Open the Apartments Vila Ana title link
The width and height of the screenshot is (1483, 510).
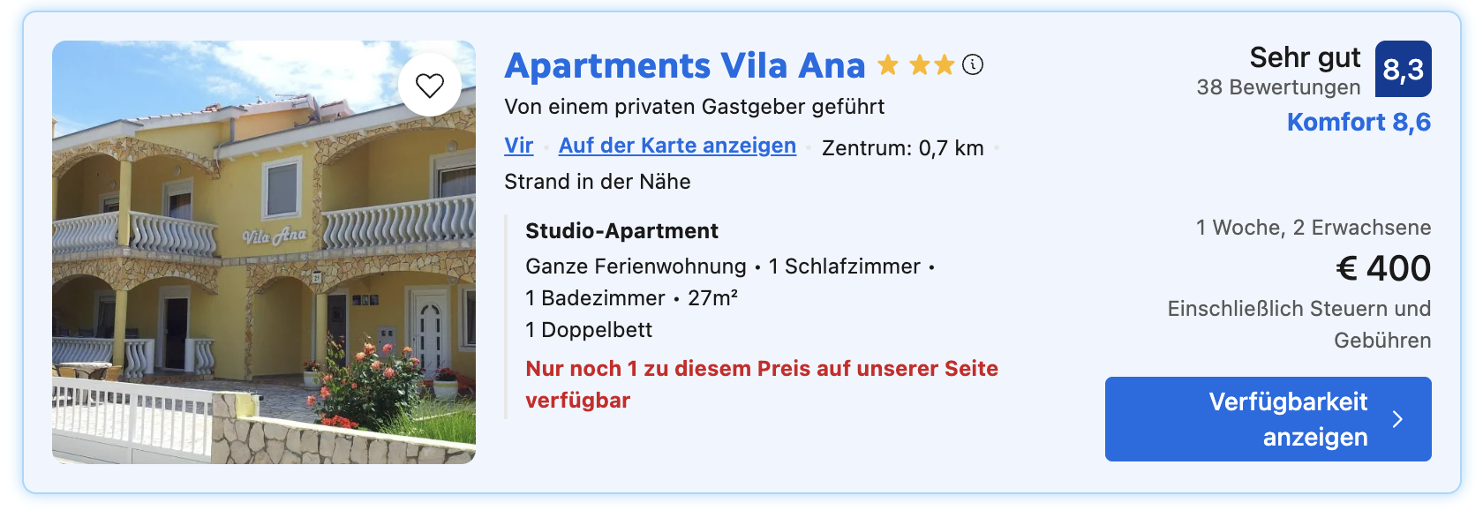coord(685,65)
